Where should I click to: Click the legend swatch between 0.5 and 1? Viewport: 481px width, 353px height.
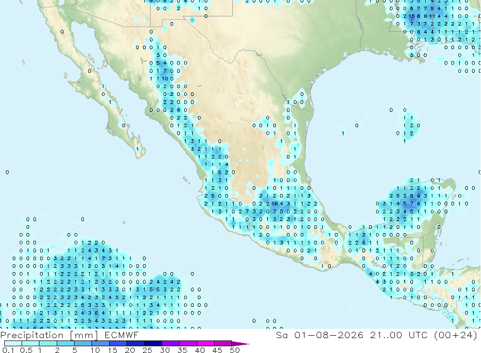31,343
